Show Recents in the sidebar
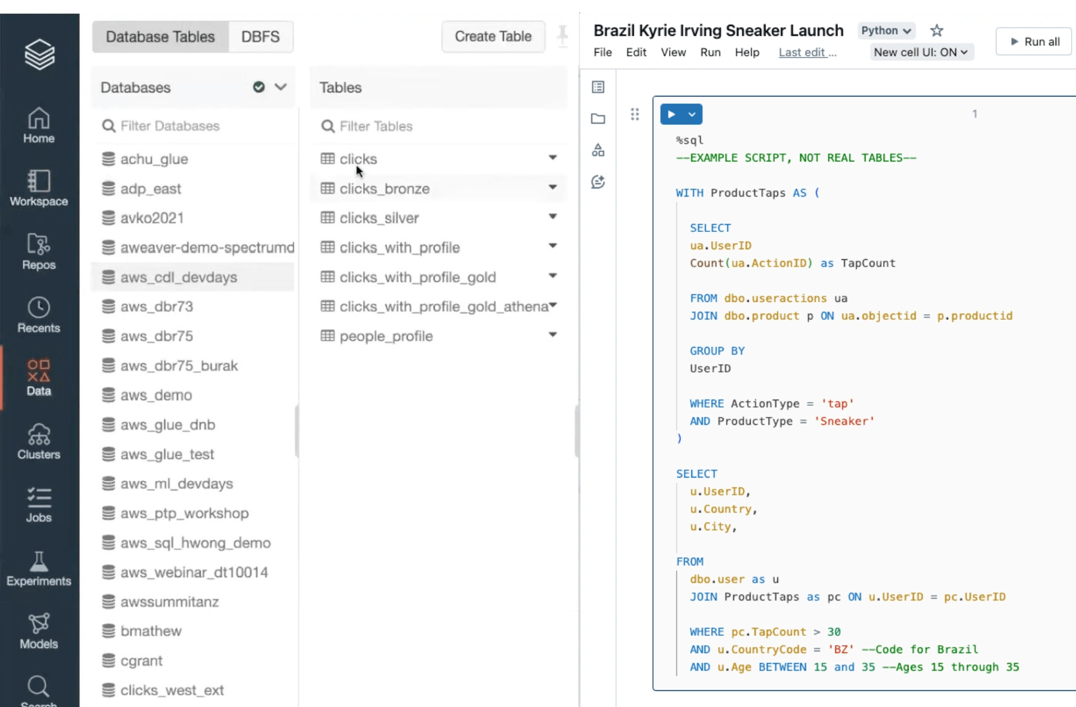This screenshot has height=707, width=1076. (x=39, y=315)
